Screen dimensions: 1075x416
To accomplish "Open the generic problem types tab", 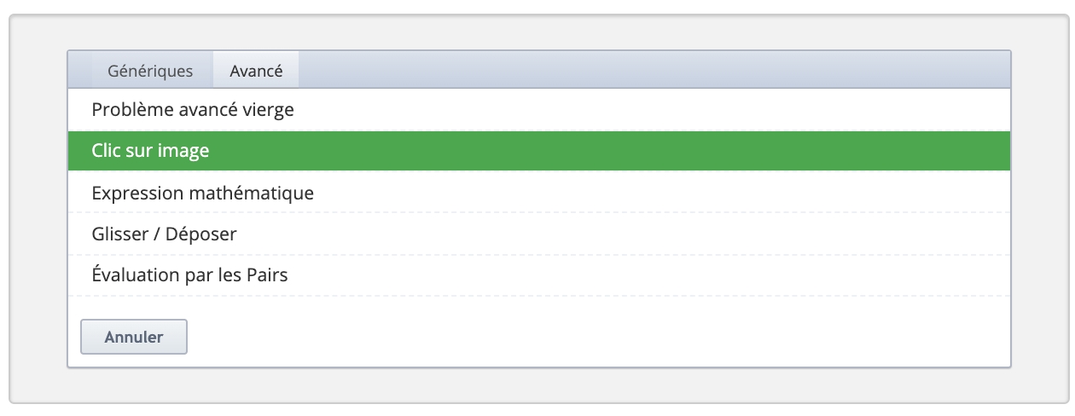I will point(150,72).
